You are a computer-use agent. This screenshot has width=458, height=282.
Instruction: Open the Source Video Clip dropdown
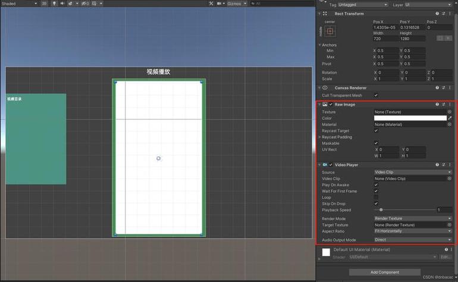click(413, 172)
